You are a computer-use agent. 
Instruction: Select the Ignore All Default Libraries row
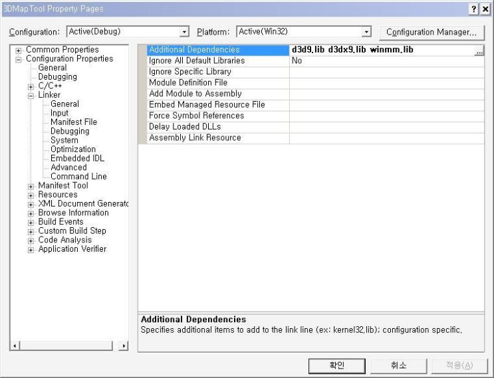pyautogui.click(x=197, y=60)
